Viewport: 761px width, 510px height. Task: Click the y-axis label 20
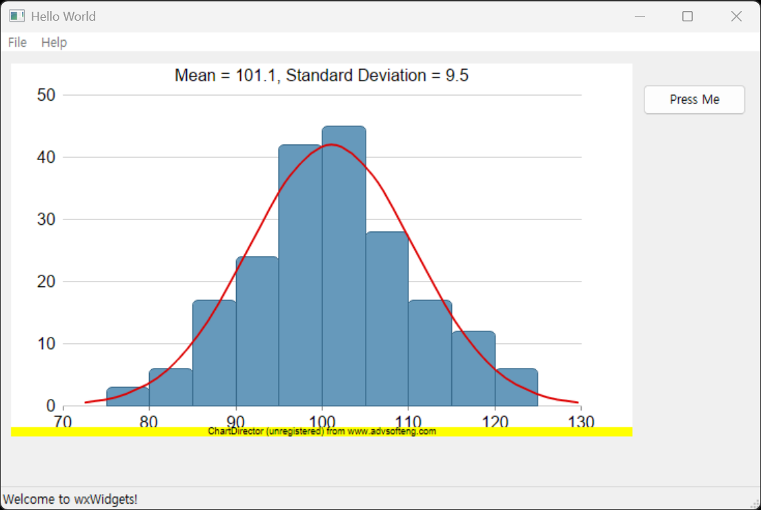click(46, 282)
